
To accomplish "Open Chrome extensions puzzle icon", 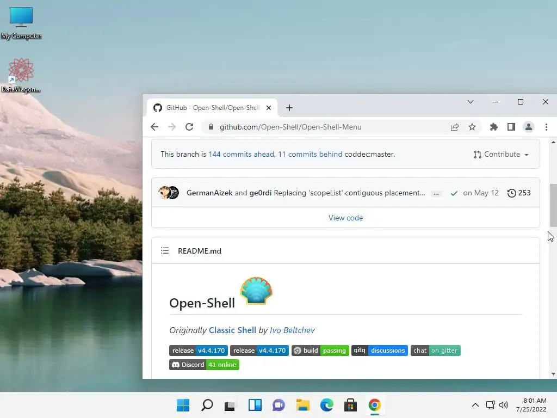I will pos(493,127).
